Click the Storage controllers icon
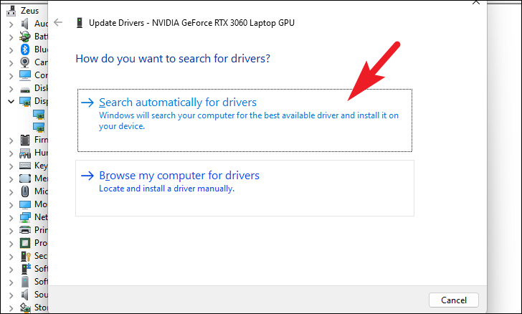522x314 pixels. (x=25, y=308)
